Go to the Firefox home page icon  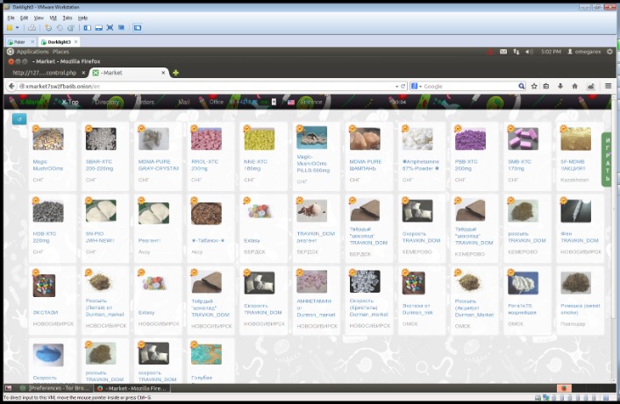(574, 86)
